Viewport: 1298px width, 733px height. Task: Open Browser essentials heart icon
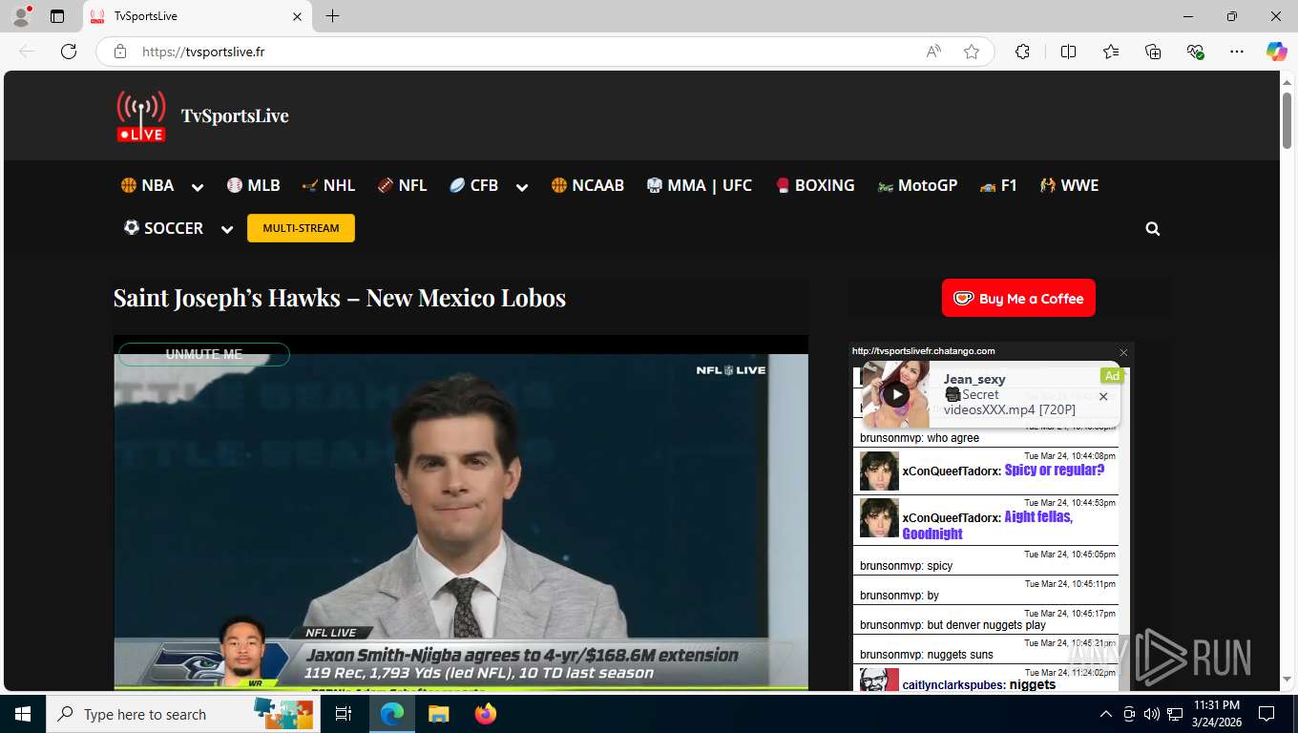point(1195,52)
